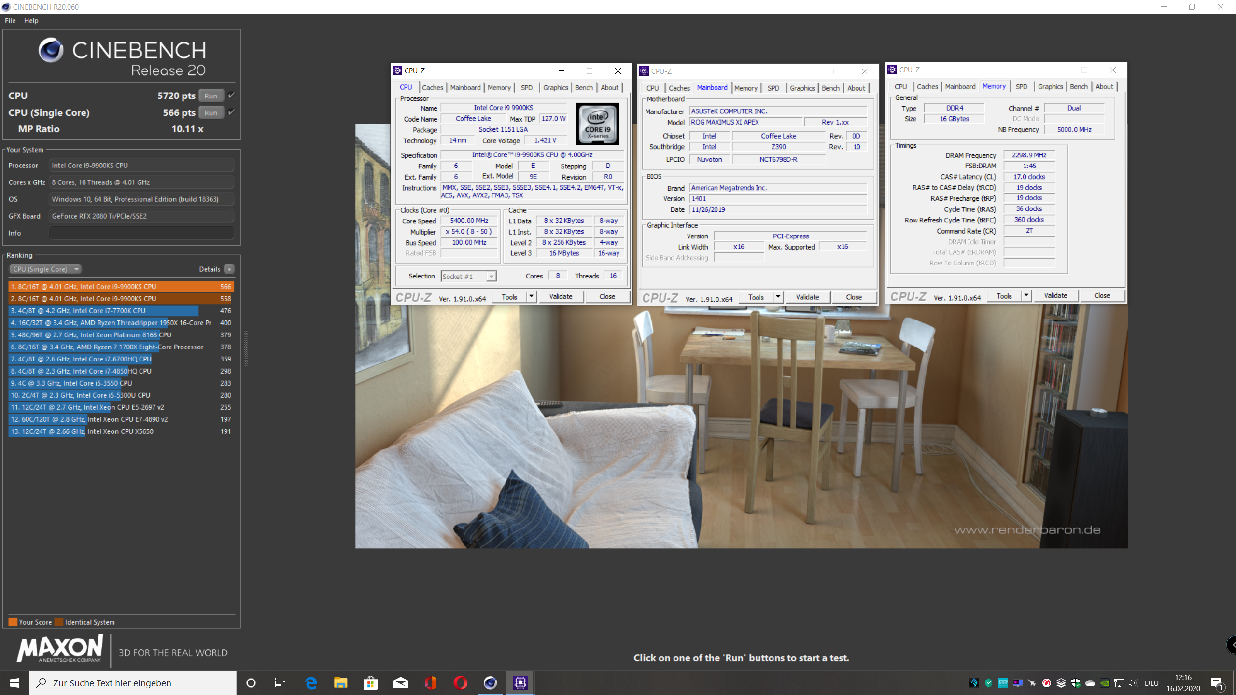The image size is (1236, 695).
Task: Open Microsoft Edge from the taskbar
Action: pos(311,682)
